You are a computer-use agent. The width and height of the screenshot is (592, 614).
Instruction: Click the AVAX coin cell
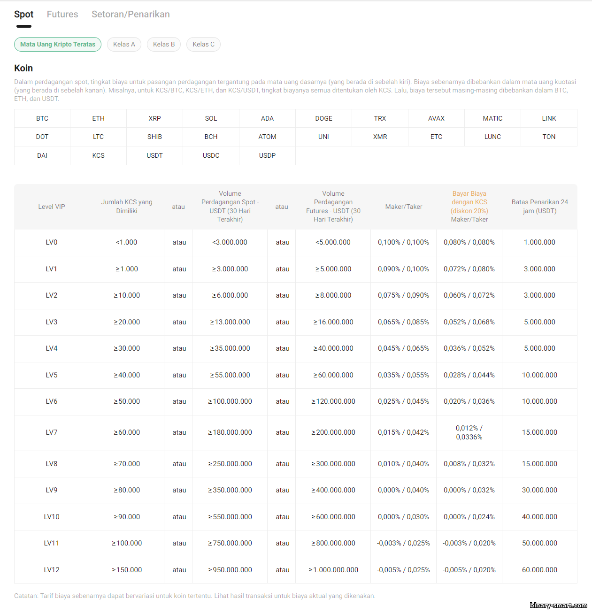437,118
